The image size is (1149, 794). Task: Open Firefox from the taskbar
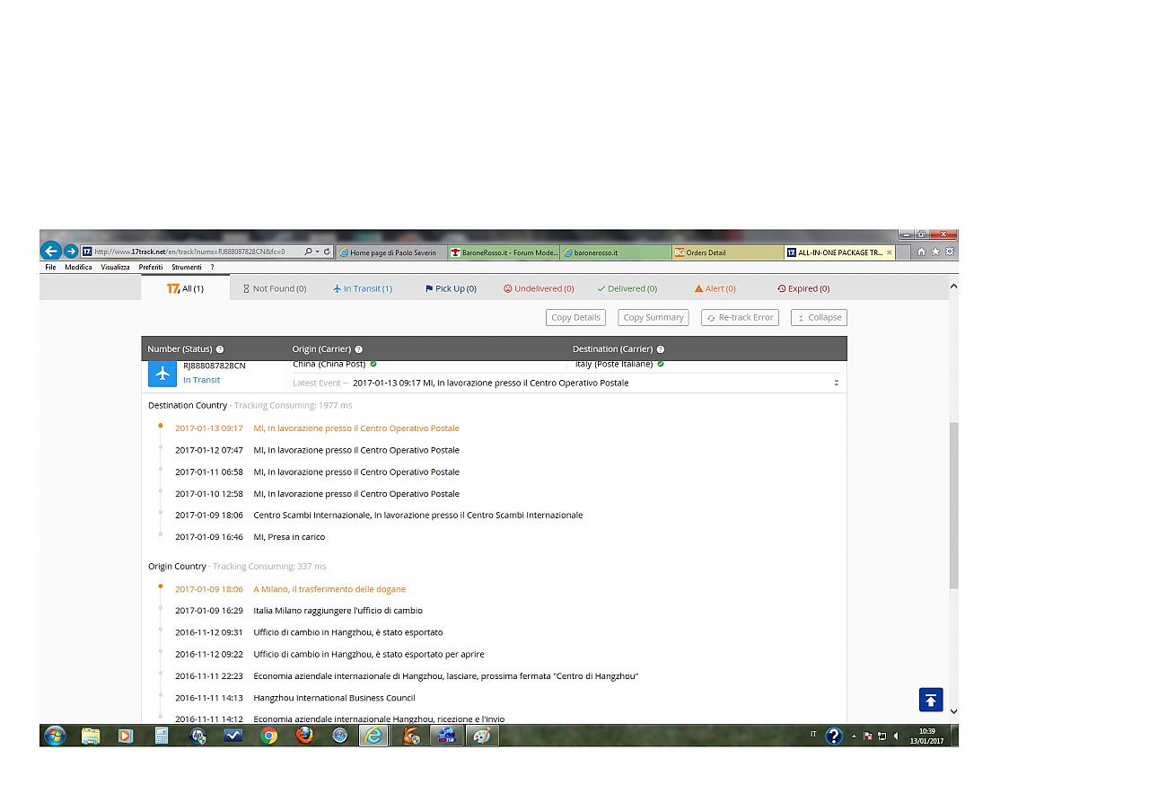point(304,736)
